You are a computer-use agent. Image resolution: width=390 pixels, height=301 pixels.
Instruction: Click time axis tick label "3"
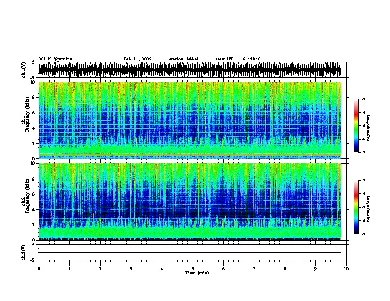[131, 268]
